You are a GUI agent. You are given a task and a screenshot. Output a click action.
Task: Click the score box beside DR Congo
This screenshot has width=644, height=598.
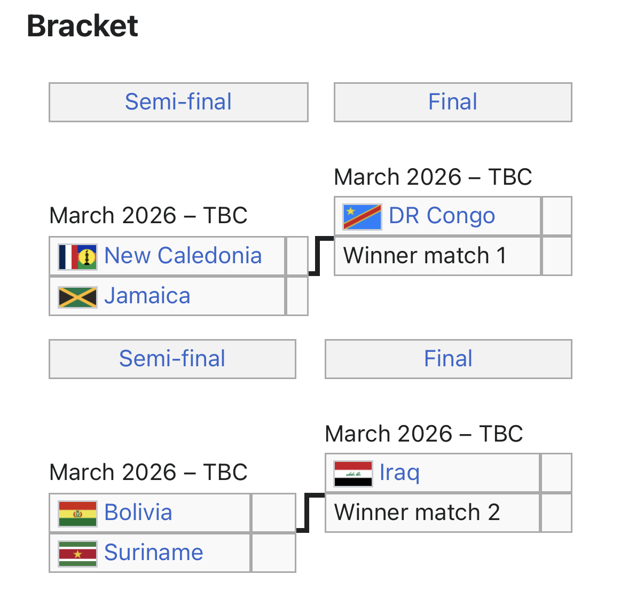point(556,216)
